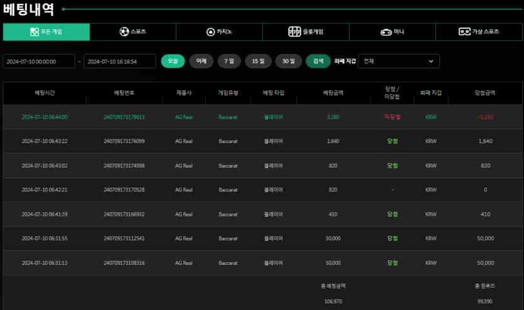
Task: Filter by 어제 button
Action: pos(201,61)
